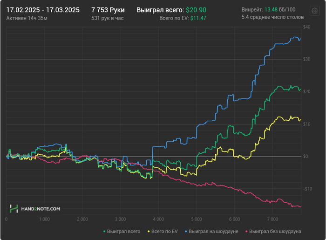Image resolution: width=326 pixels, height=240 pixels.
Task: Click the blue legend dot for showdown winnings
Action: click(186, 232)
